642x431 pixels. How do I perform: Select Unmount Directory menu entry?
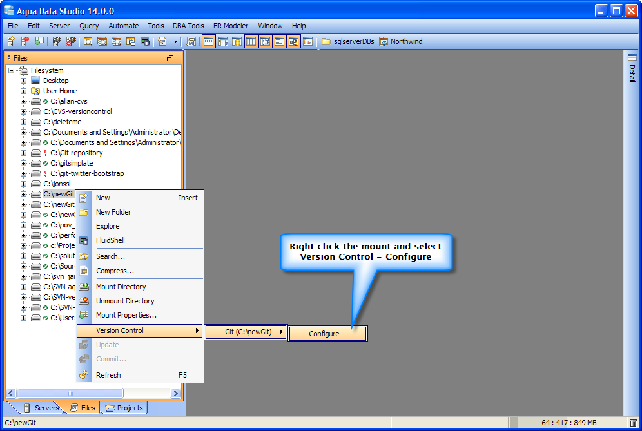pyautogui.click(x=140, y=301)
